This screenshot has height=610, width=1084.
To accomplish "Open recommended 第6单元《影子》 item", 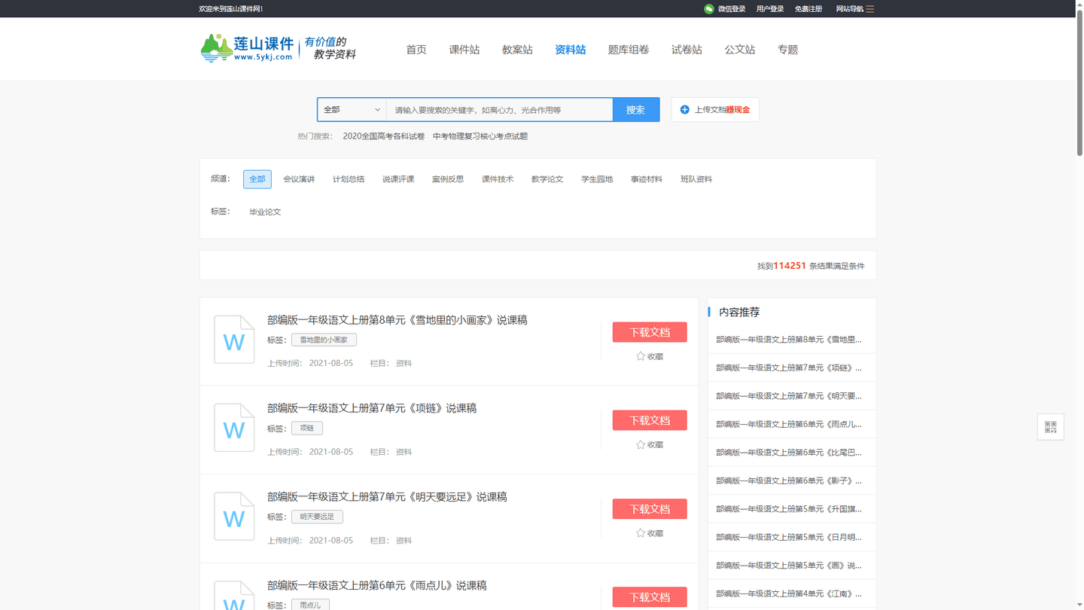I will coord(789,480).
